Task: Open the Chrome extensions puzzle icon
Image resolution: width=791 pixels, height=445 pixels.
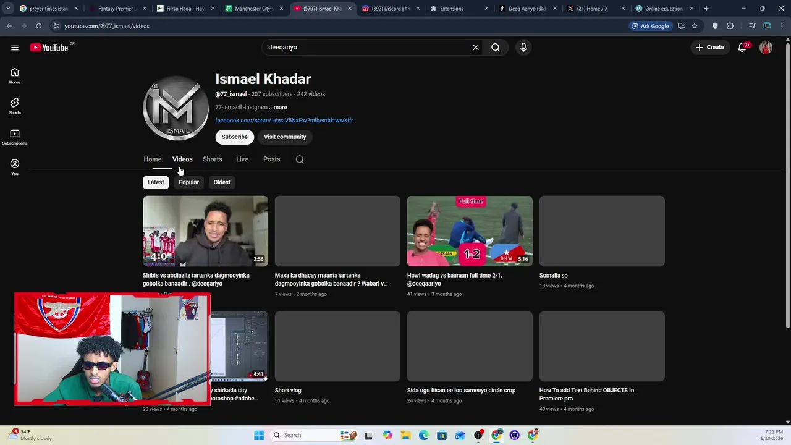Action: (x=730, y=26)
